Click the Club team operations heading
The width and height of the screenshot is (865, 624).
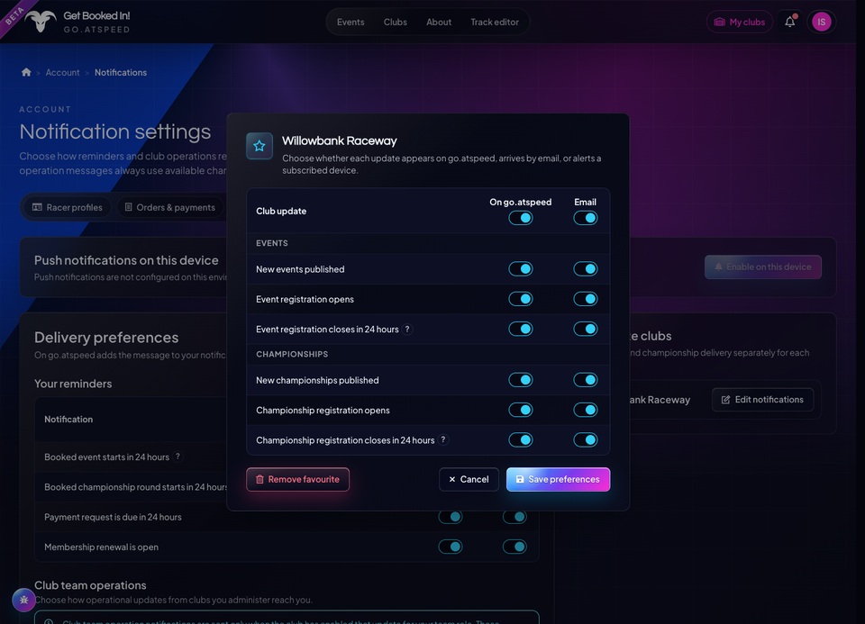click(90, 585)
